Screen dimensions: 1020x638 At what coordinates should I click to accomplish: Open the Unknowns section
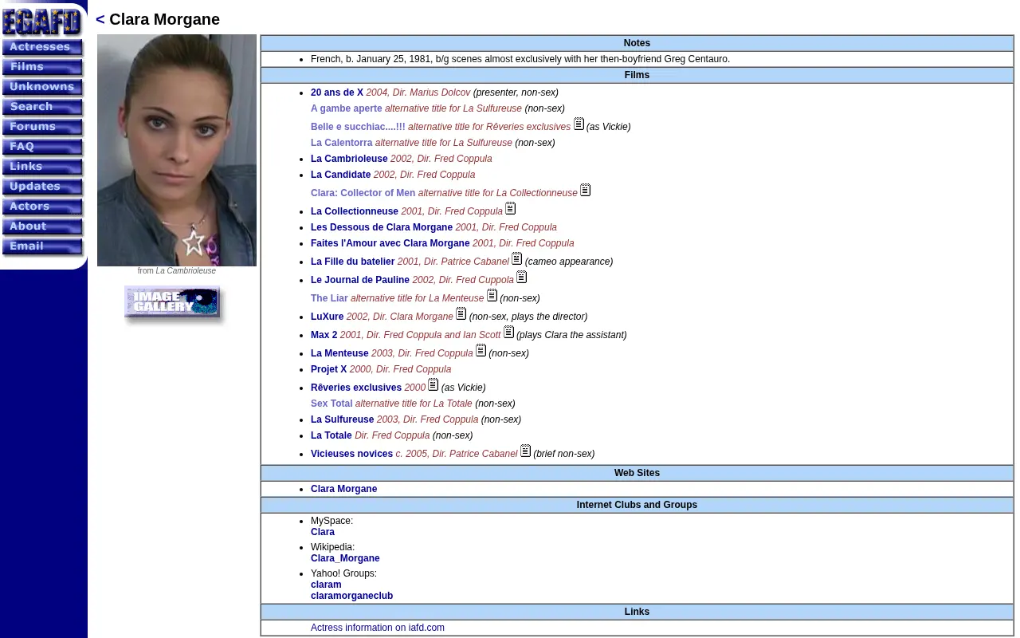42,88
